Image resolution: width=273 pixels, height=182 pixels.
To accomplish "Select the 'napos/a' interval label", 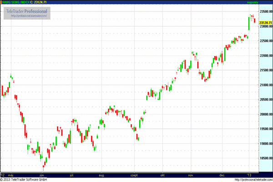I will click(x=265, y=2).
